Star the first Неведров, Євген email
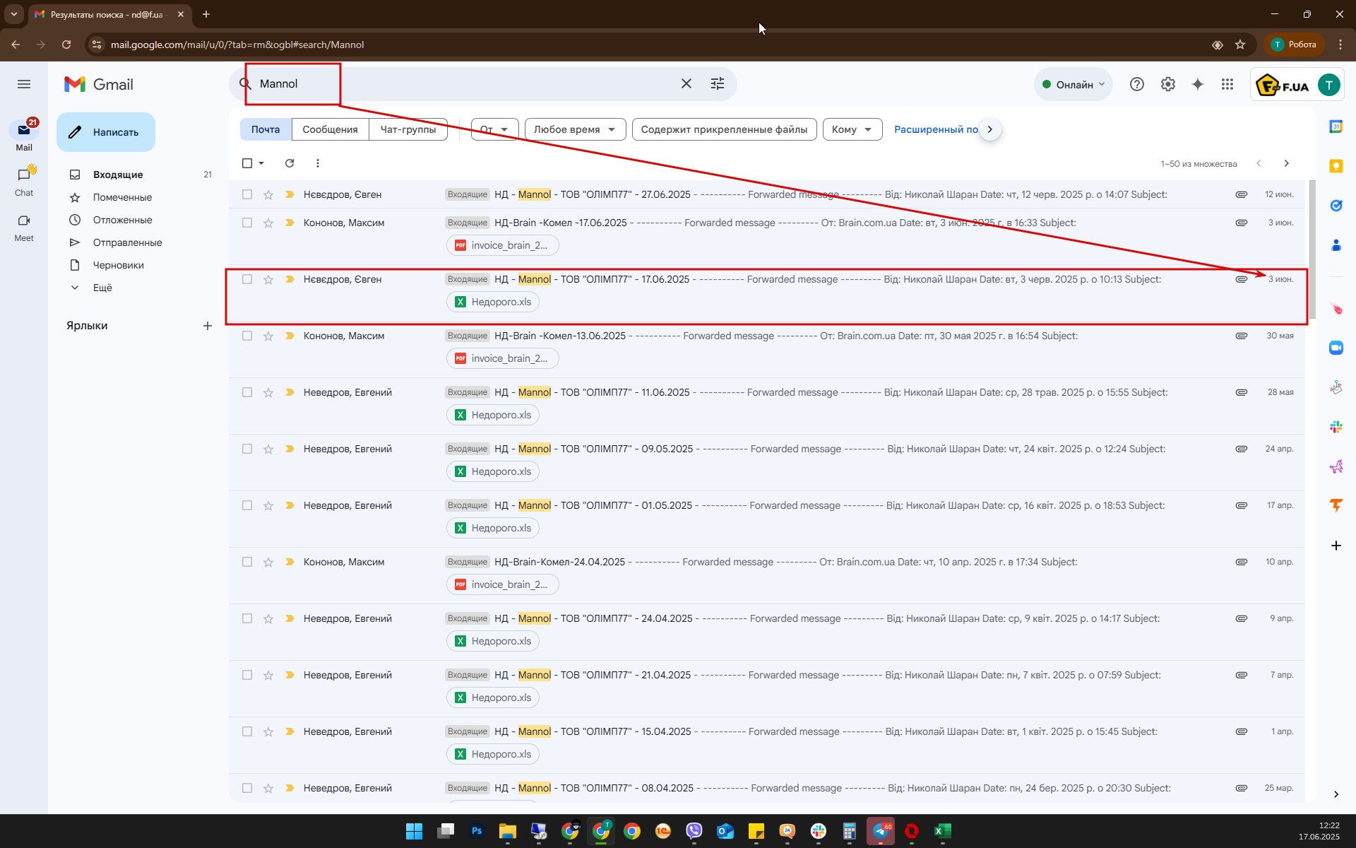Viewport: 1356px width, 848px height. [x=268, y=194]
